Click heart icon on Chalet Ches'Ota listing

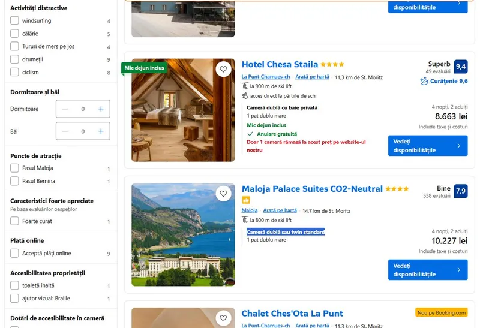click(x=223, y=318)
